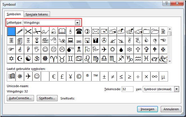Viewport: 186px width, 117px height.
Task: Pick the black telephone symbol
Action: click(x=79, y=32)
